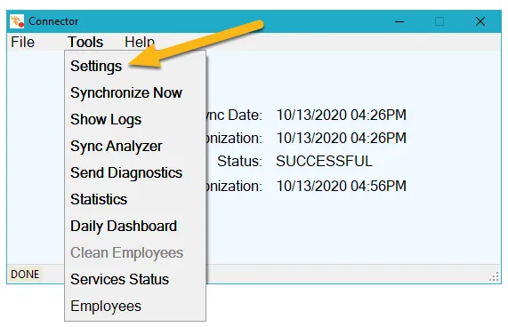
Task: Maximize the Connector window
Action: (439, 21)
